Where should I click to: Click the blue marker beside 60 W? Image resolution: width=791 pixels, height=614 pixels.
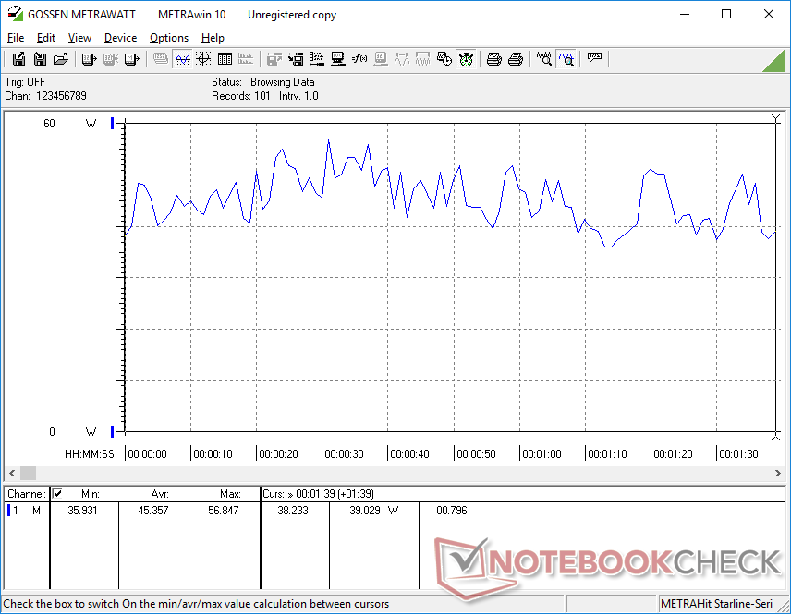(113, 123)
